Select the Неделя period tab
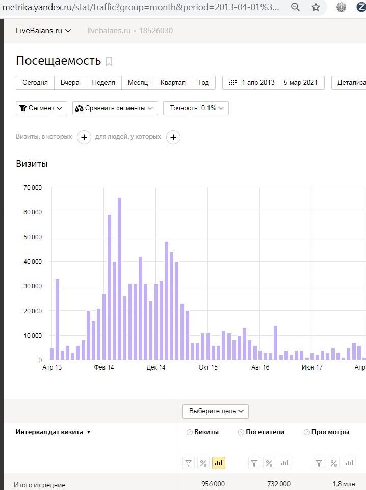This screenshot has width=366, height=490. pos(103,83)
